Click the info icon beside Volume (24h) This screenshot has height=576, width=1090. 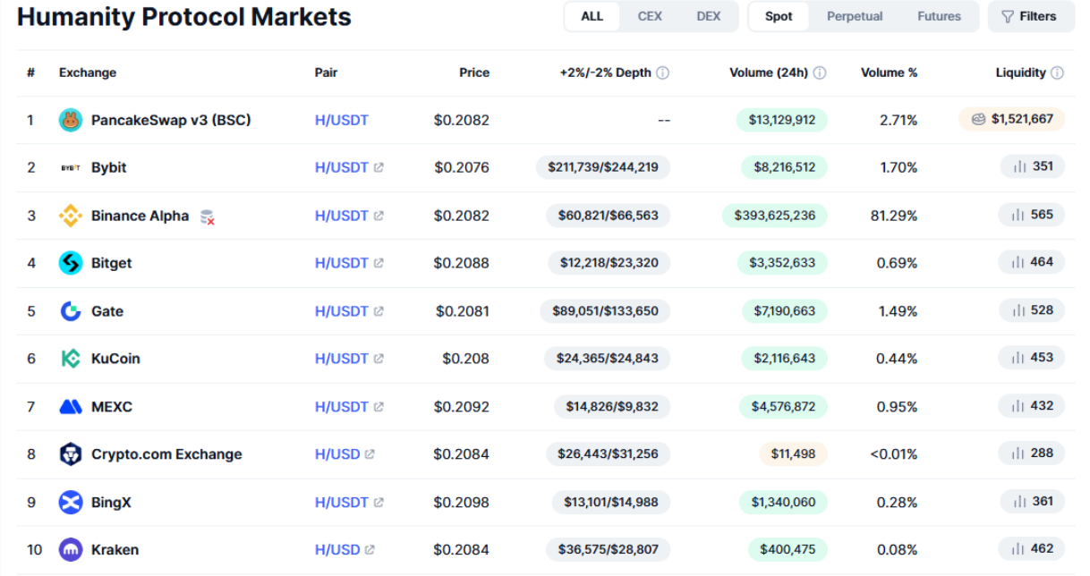pos(819,73)
